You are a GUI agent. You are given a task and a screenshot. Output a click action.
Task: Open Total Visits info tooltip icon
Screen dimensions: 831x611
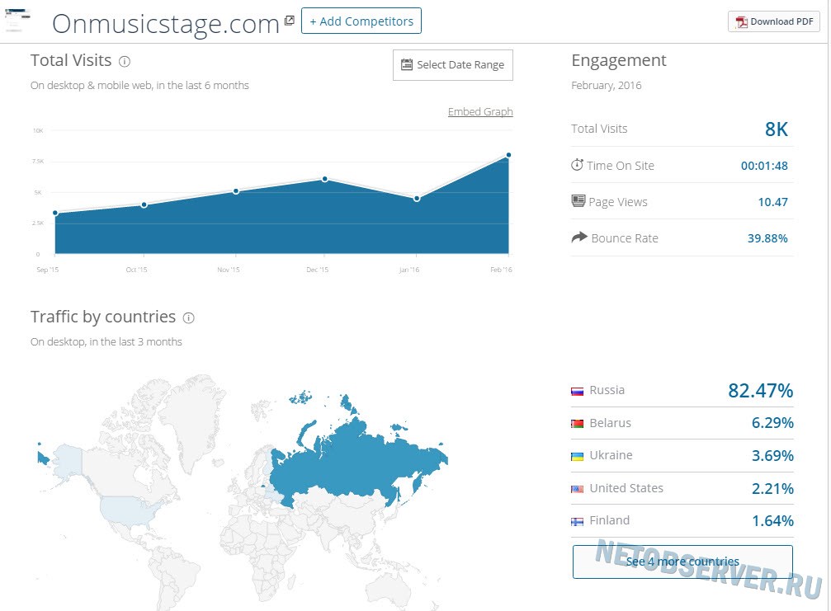coord(125,61)
